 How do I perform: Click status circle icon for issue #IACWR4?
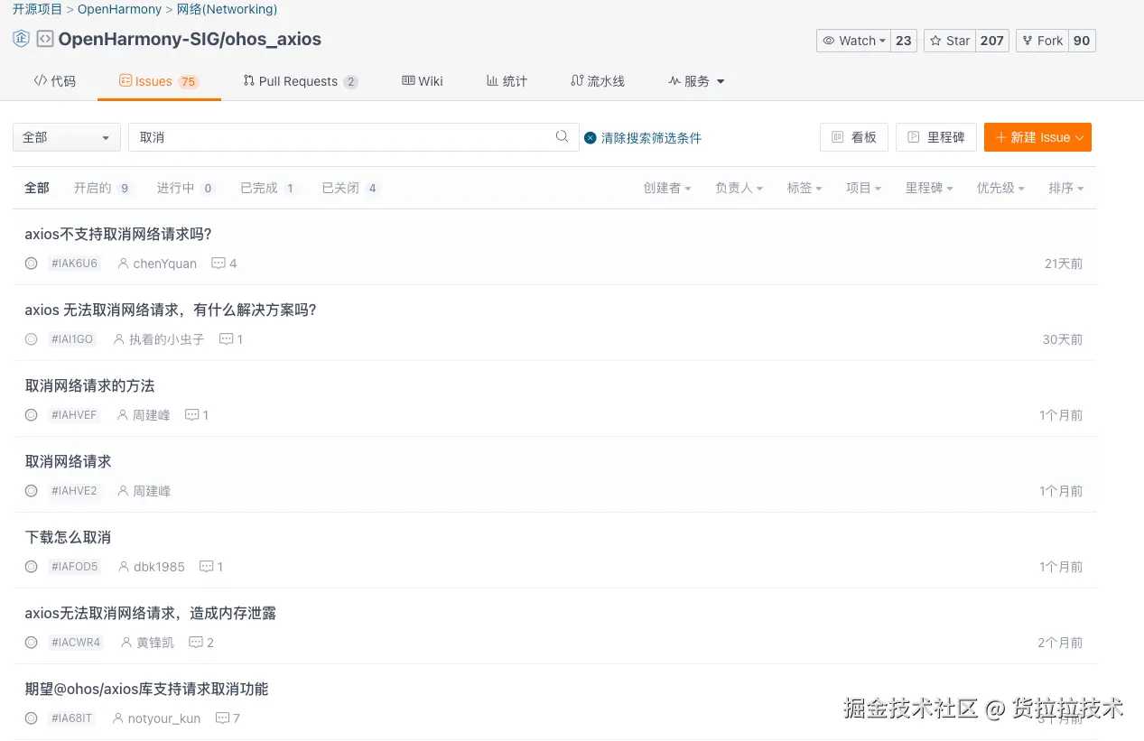31,643
